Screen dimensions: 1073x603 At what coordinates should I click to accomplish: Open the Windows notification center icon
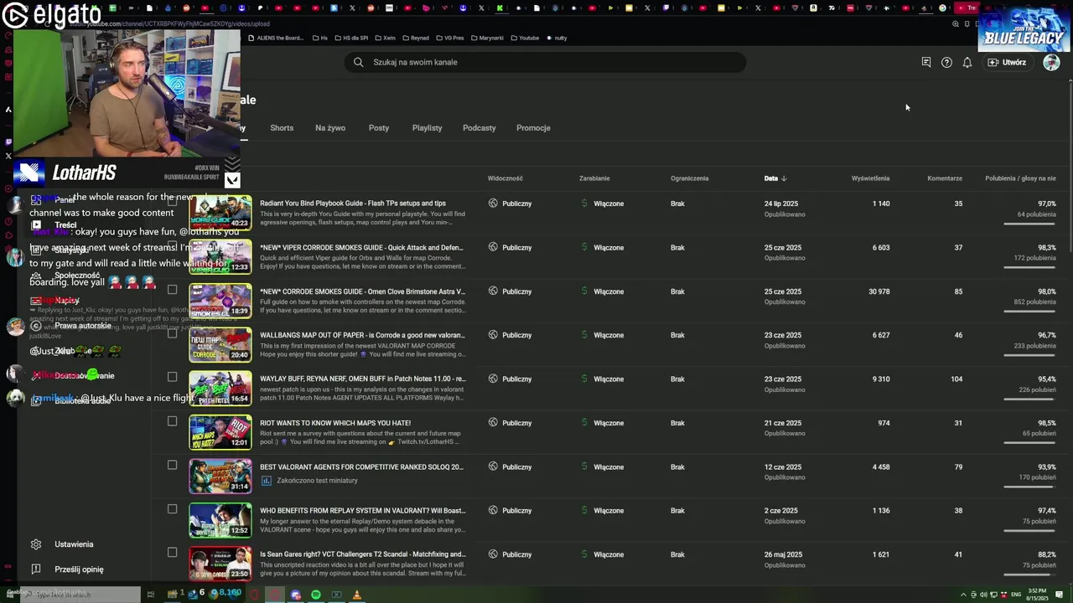(x=1060, y=595)
